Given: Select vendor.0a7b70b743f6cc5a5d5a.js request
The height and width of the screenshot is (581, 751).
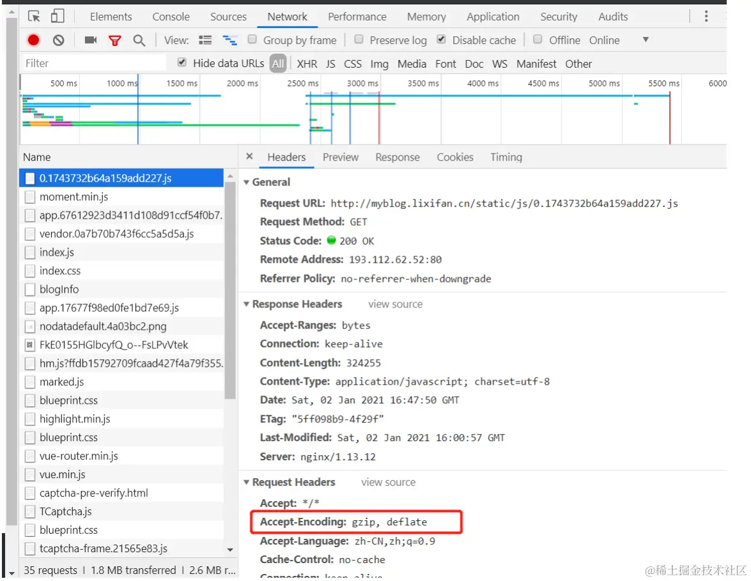Looking at the screenshot, I should coord(121,234).
